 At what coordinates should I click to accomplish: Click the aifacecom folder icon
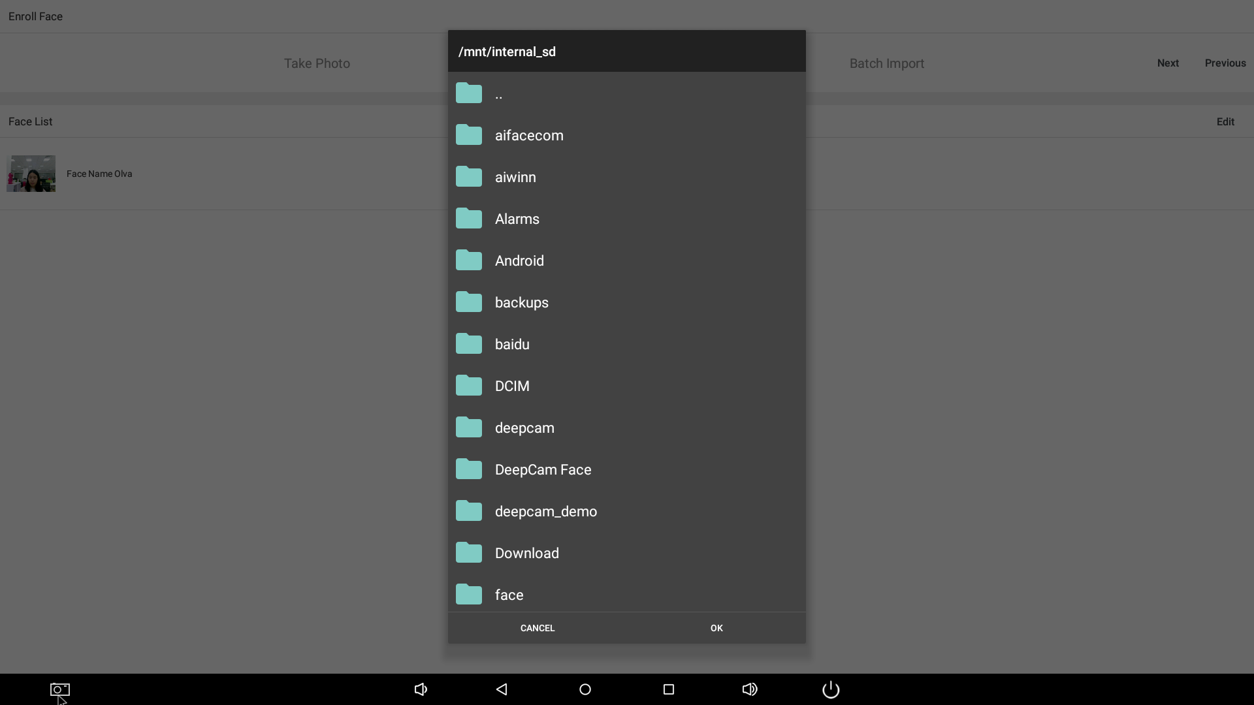tap(469, 135)
